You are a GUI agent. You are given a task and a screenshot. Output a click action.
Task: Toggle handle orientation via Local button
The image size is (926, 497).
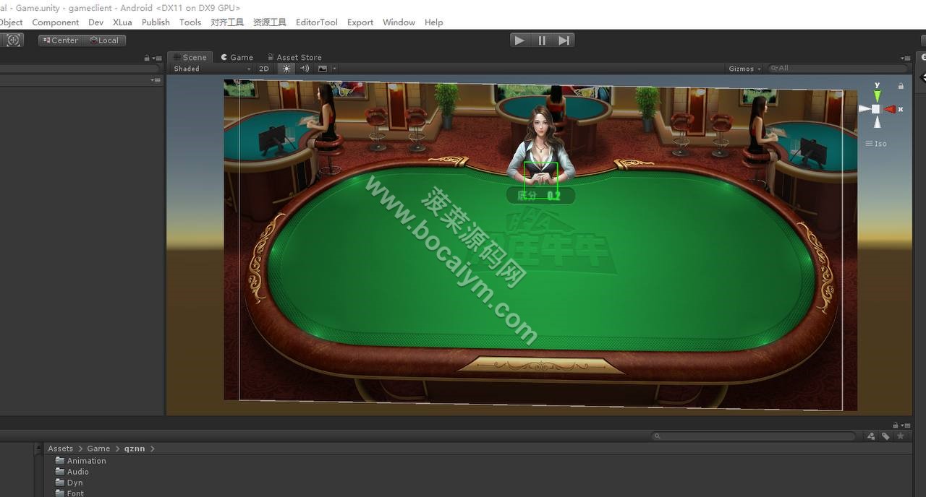point(105,40)
